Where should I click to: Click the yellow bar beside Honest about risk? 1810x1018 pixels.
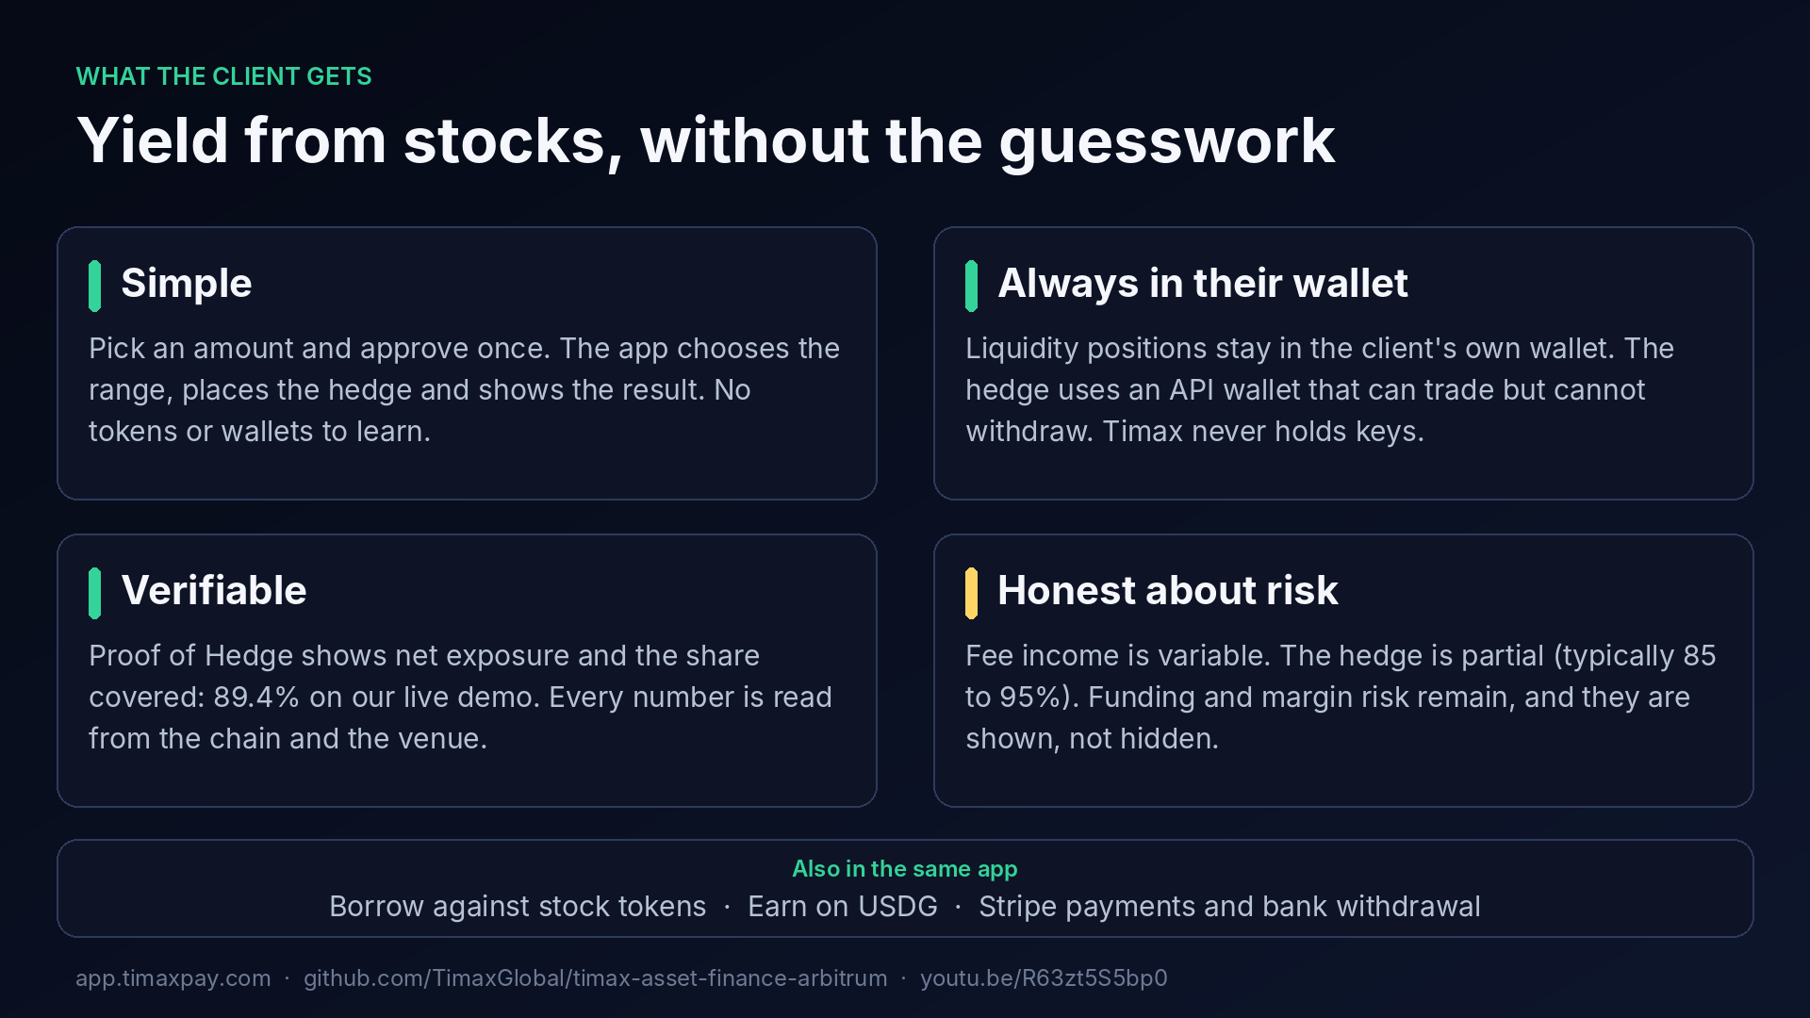pyautogui.click(x=971, y=593)
